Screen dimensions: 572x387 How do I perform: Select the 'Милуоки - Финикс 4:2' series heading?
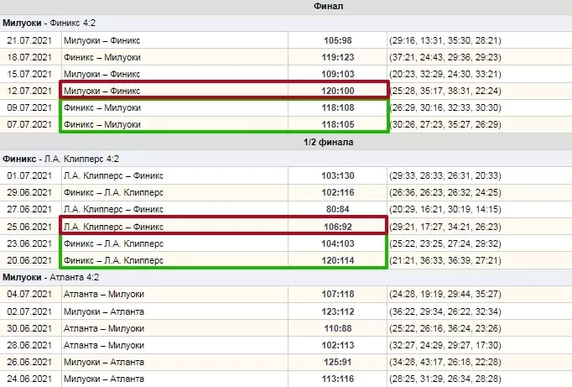tap(49, 23)
